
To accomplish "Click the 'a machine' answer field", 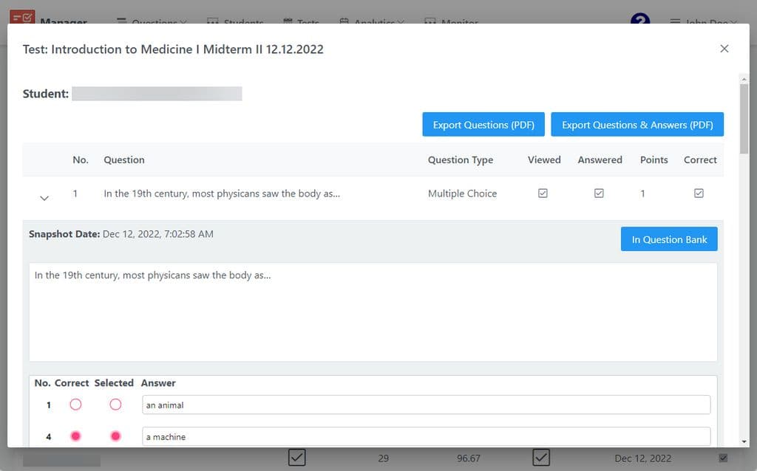I will 426,436.
